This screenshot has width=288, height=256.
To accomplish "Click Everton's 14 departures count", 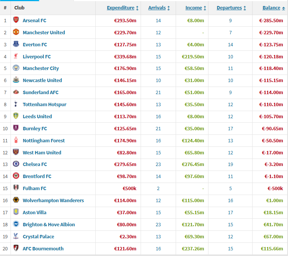I will pos(230,45).
